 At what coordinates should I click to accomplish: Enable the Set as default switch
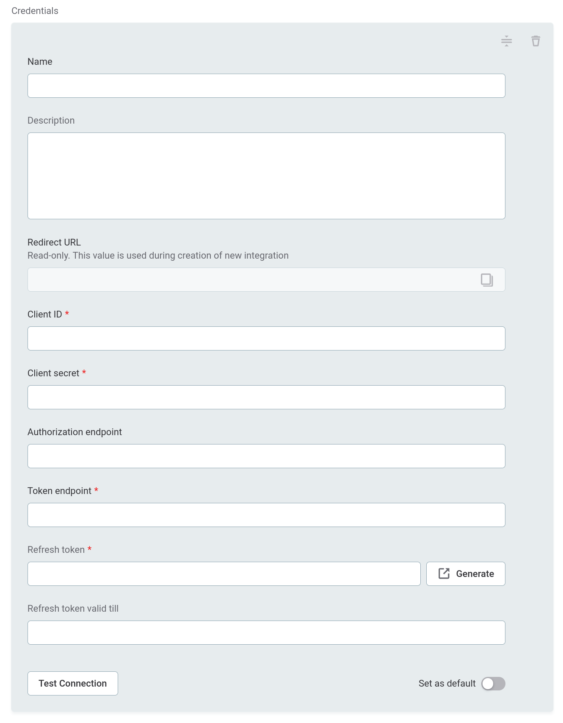coord(493,684)
